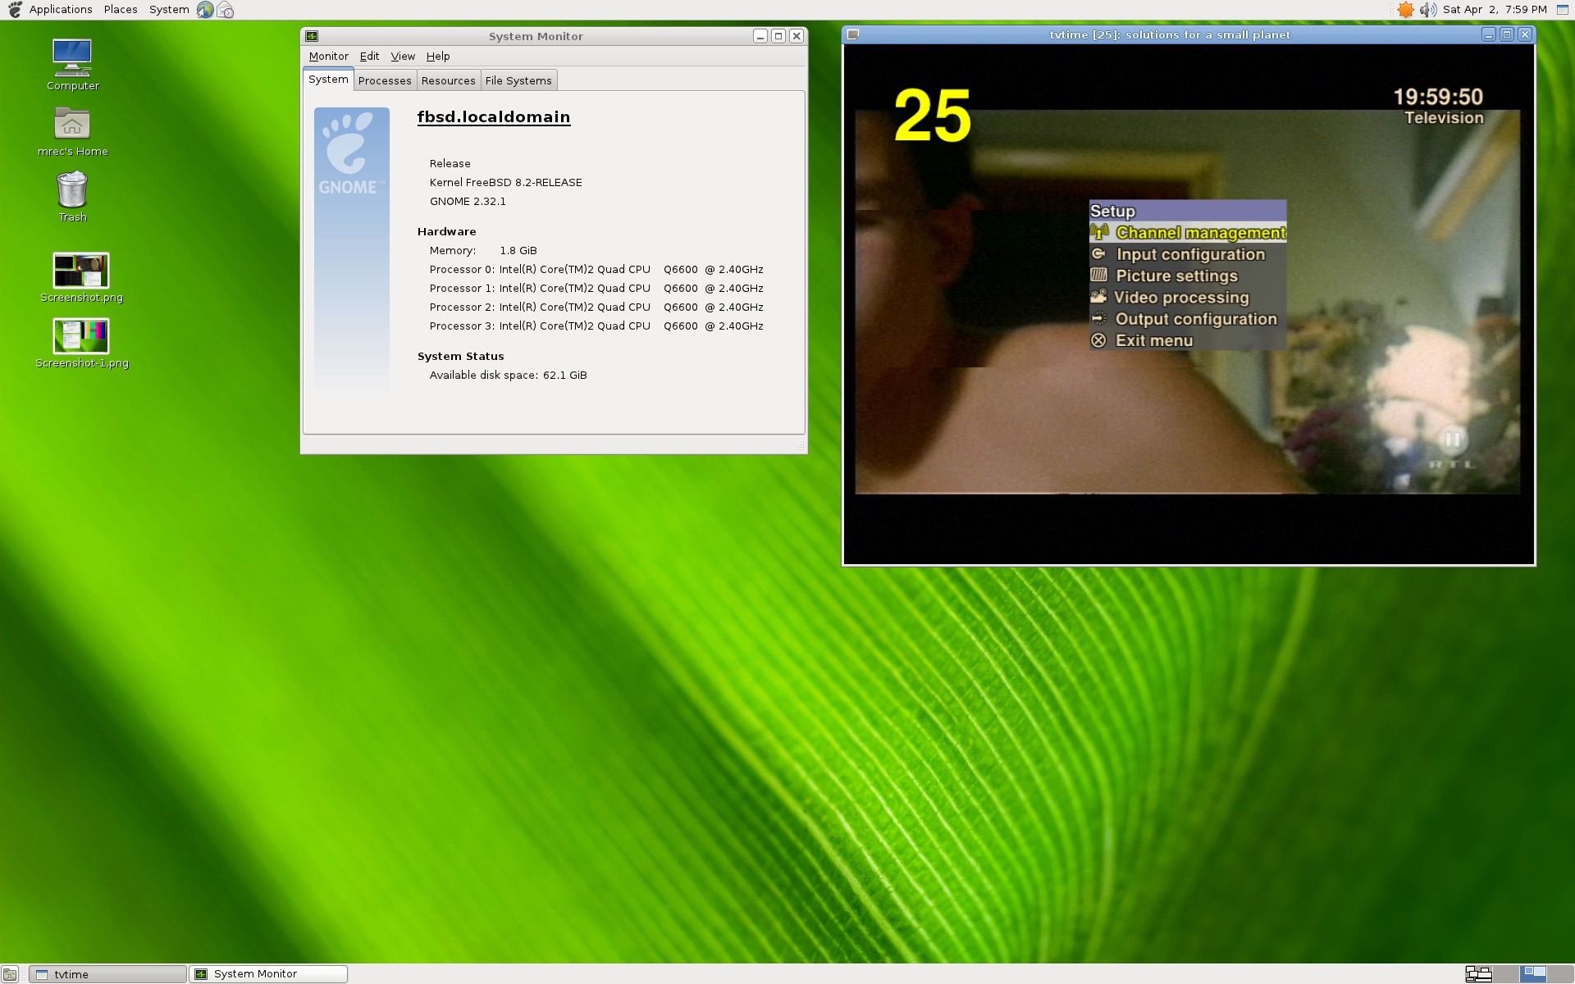Click the System Monitor taskbar button
The height and width of the screenshot is (984, 1575).
268,974
